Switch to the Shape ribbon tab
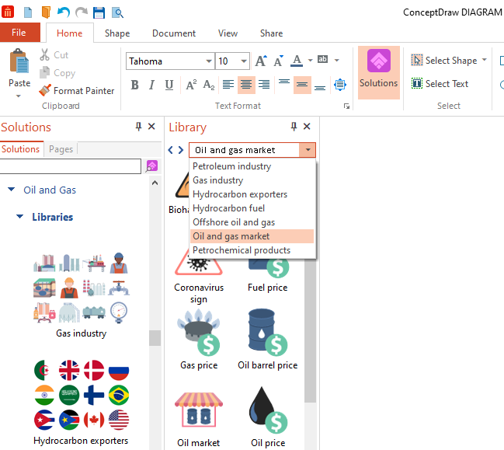This screenshot has width=504, height=450. pos(117,33)
